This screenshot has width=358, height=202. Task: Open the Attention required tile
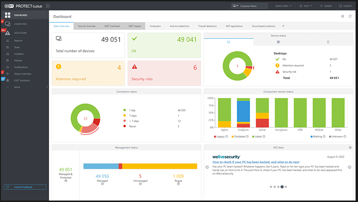tap(88, 73)
